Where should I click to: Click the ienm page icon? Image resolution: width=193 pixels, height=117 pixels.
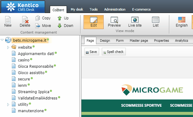click(x=14, y=85)
